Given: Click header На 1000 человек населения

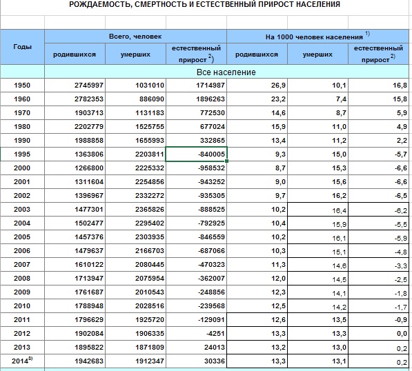Looking at the screenshot, I should [x=317, y=37].
